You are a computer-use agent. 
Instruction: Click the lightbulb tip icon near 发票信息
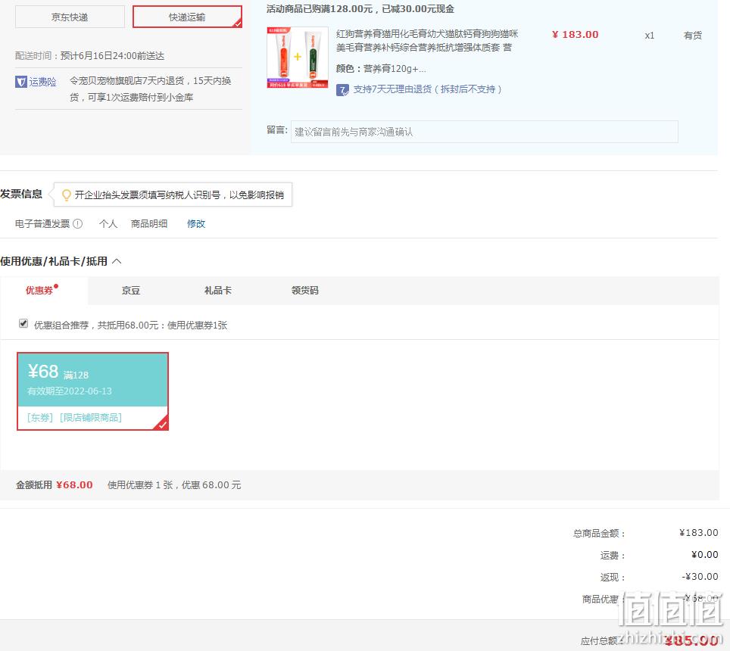click(x=67, y=195)
